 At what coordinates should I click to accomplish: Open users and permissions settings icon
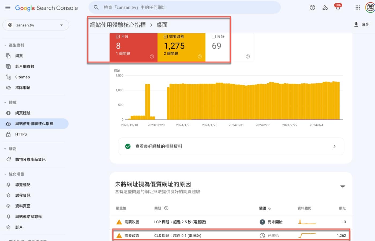(x=325, y=7)
